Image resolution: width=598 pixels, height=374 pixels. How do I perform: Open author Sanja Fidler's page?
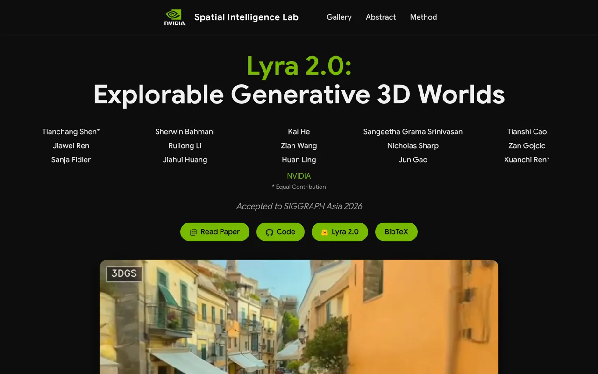71,160
